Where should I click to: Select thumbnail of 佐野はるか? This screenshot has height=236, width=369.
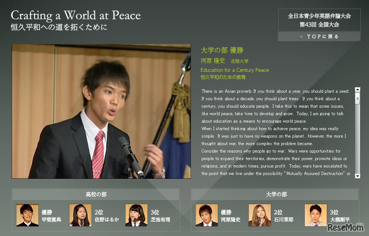[80, 215]
